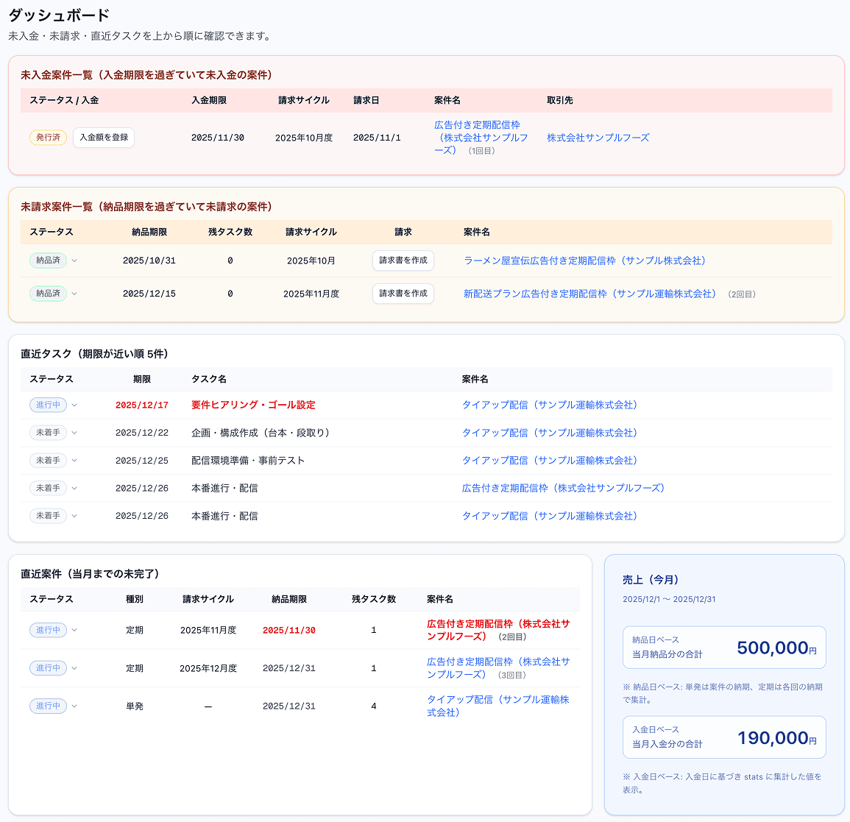Image resolution: width=850 pixels, height=822 pixels.
Task: Click 請求書を作成 for 新配送プラン row
Action: point(403,293)
